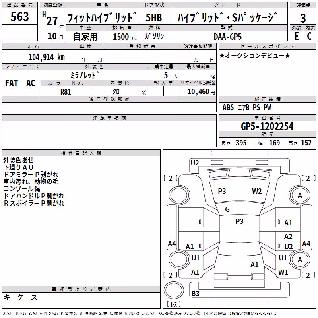Viewport: 318px width, 318px height.
Task: Click the sales point "★オークションデビュー★"
Action: (x=255, y=55)
